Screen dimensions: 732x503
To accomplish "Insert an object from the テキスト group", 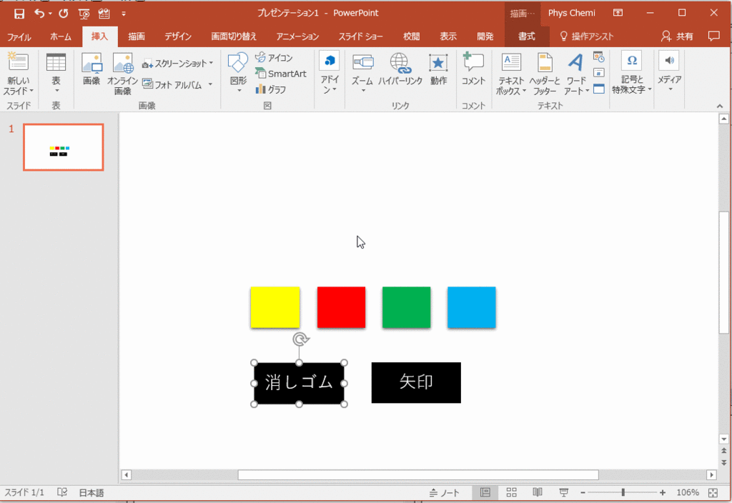I will point(599,89).
